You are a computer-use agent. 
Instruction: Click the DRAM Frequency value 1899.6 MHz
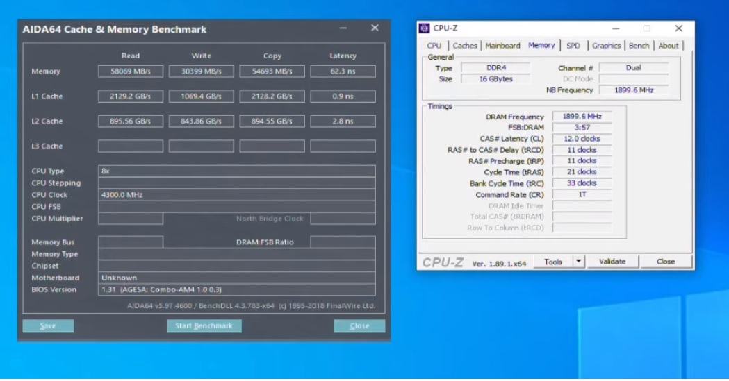(x=582, y=117)
